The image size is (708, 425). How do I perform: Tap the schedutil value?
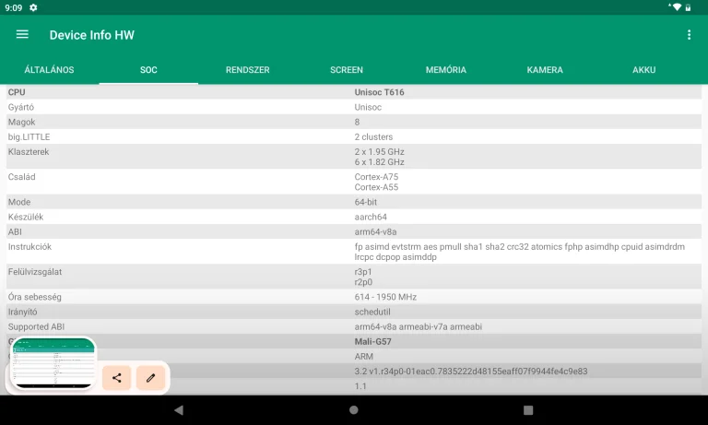(372, 312)
